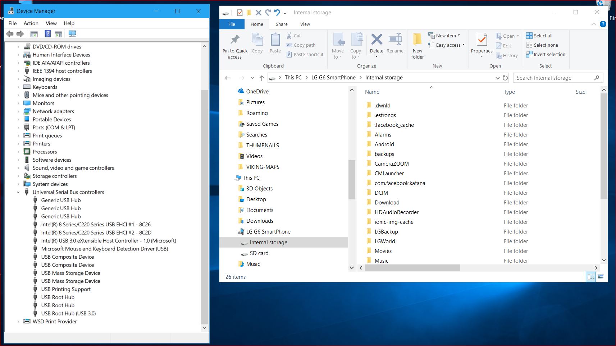The height and width of the screenshot is (346, 616).
Task: Click LG G6 SmartPhone in the address breadcrumb
Action: 333,78
